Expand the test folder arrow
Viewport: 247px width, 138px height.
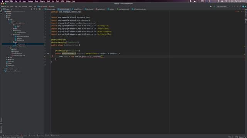pyautogui.click(x=7, y=58)
